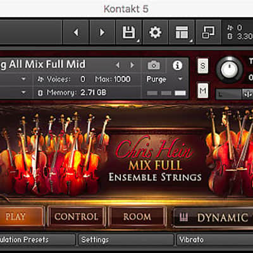Open the save floppy disk menu
The width and height of the screenshot is (253, 253).
point(129,32)
